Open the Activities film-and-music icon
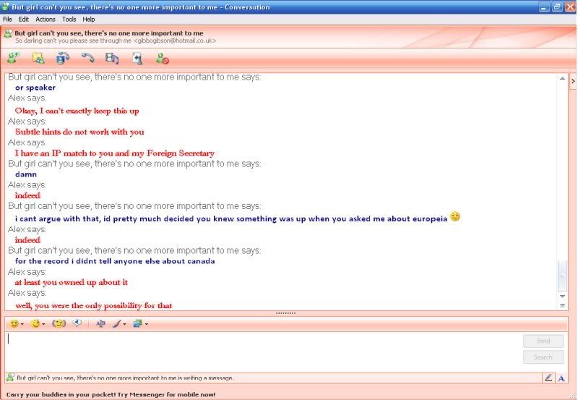578x400 pixels. click(x=112, y=59)
